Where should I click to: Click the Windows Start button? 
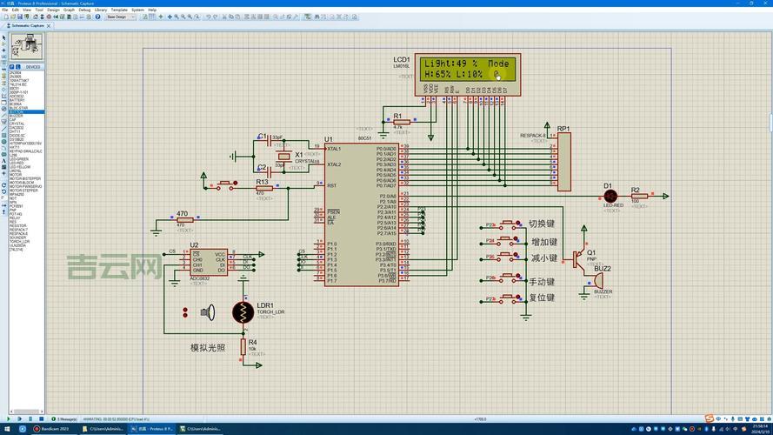point(6,429)
